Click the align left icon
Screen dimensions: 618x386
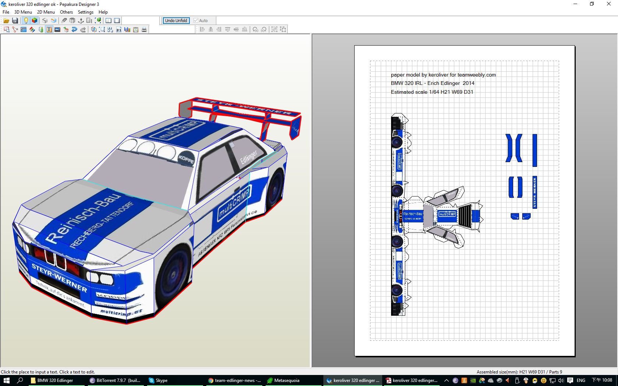(x=202, y=30)
